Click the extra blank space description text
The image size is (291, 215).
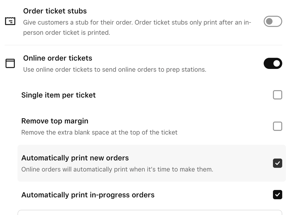pos(99,133)
